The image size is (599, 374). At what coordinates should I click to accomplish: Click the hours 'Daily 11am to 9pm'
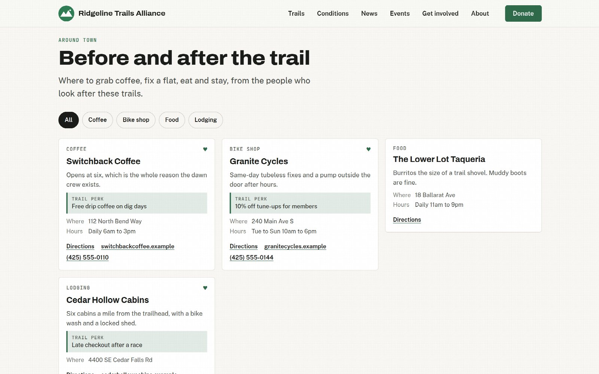(439, 205)
